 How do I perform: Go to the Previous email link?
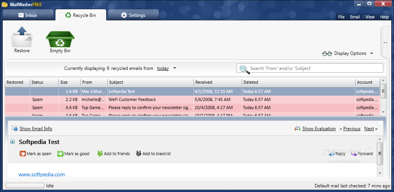coord(352,129)
